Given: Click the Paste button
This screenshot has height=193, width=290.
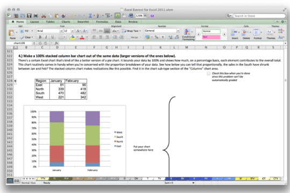Looking at the screenshot, I should pyautogui.click(x=12, y=34).
